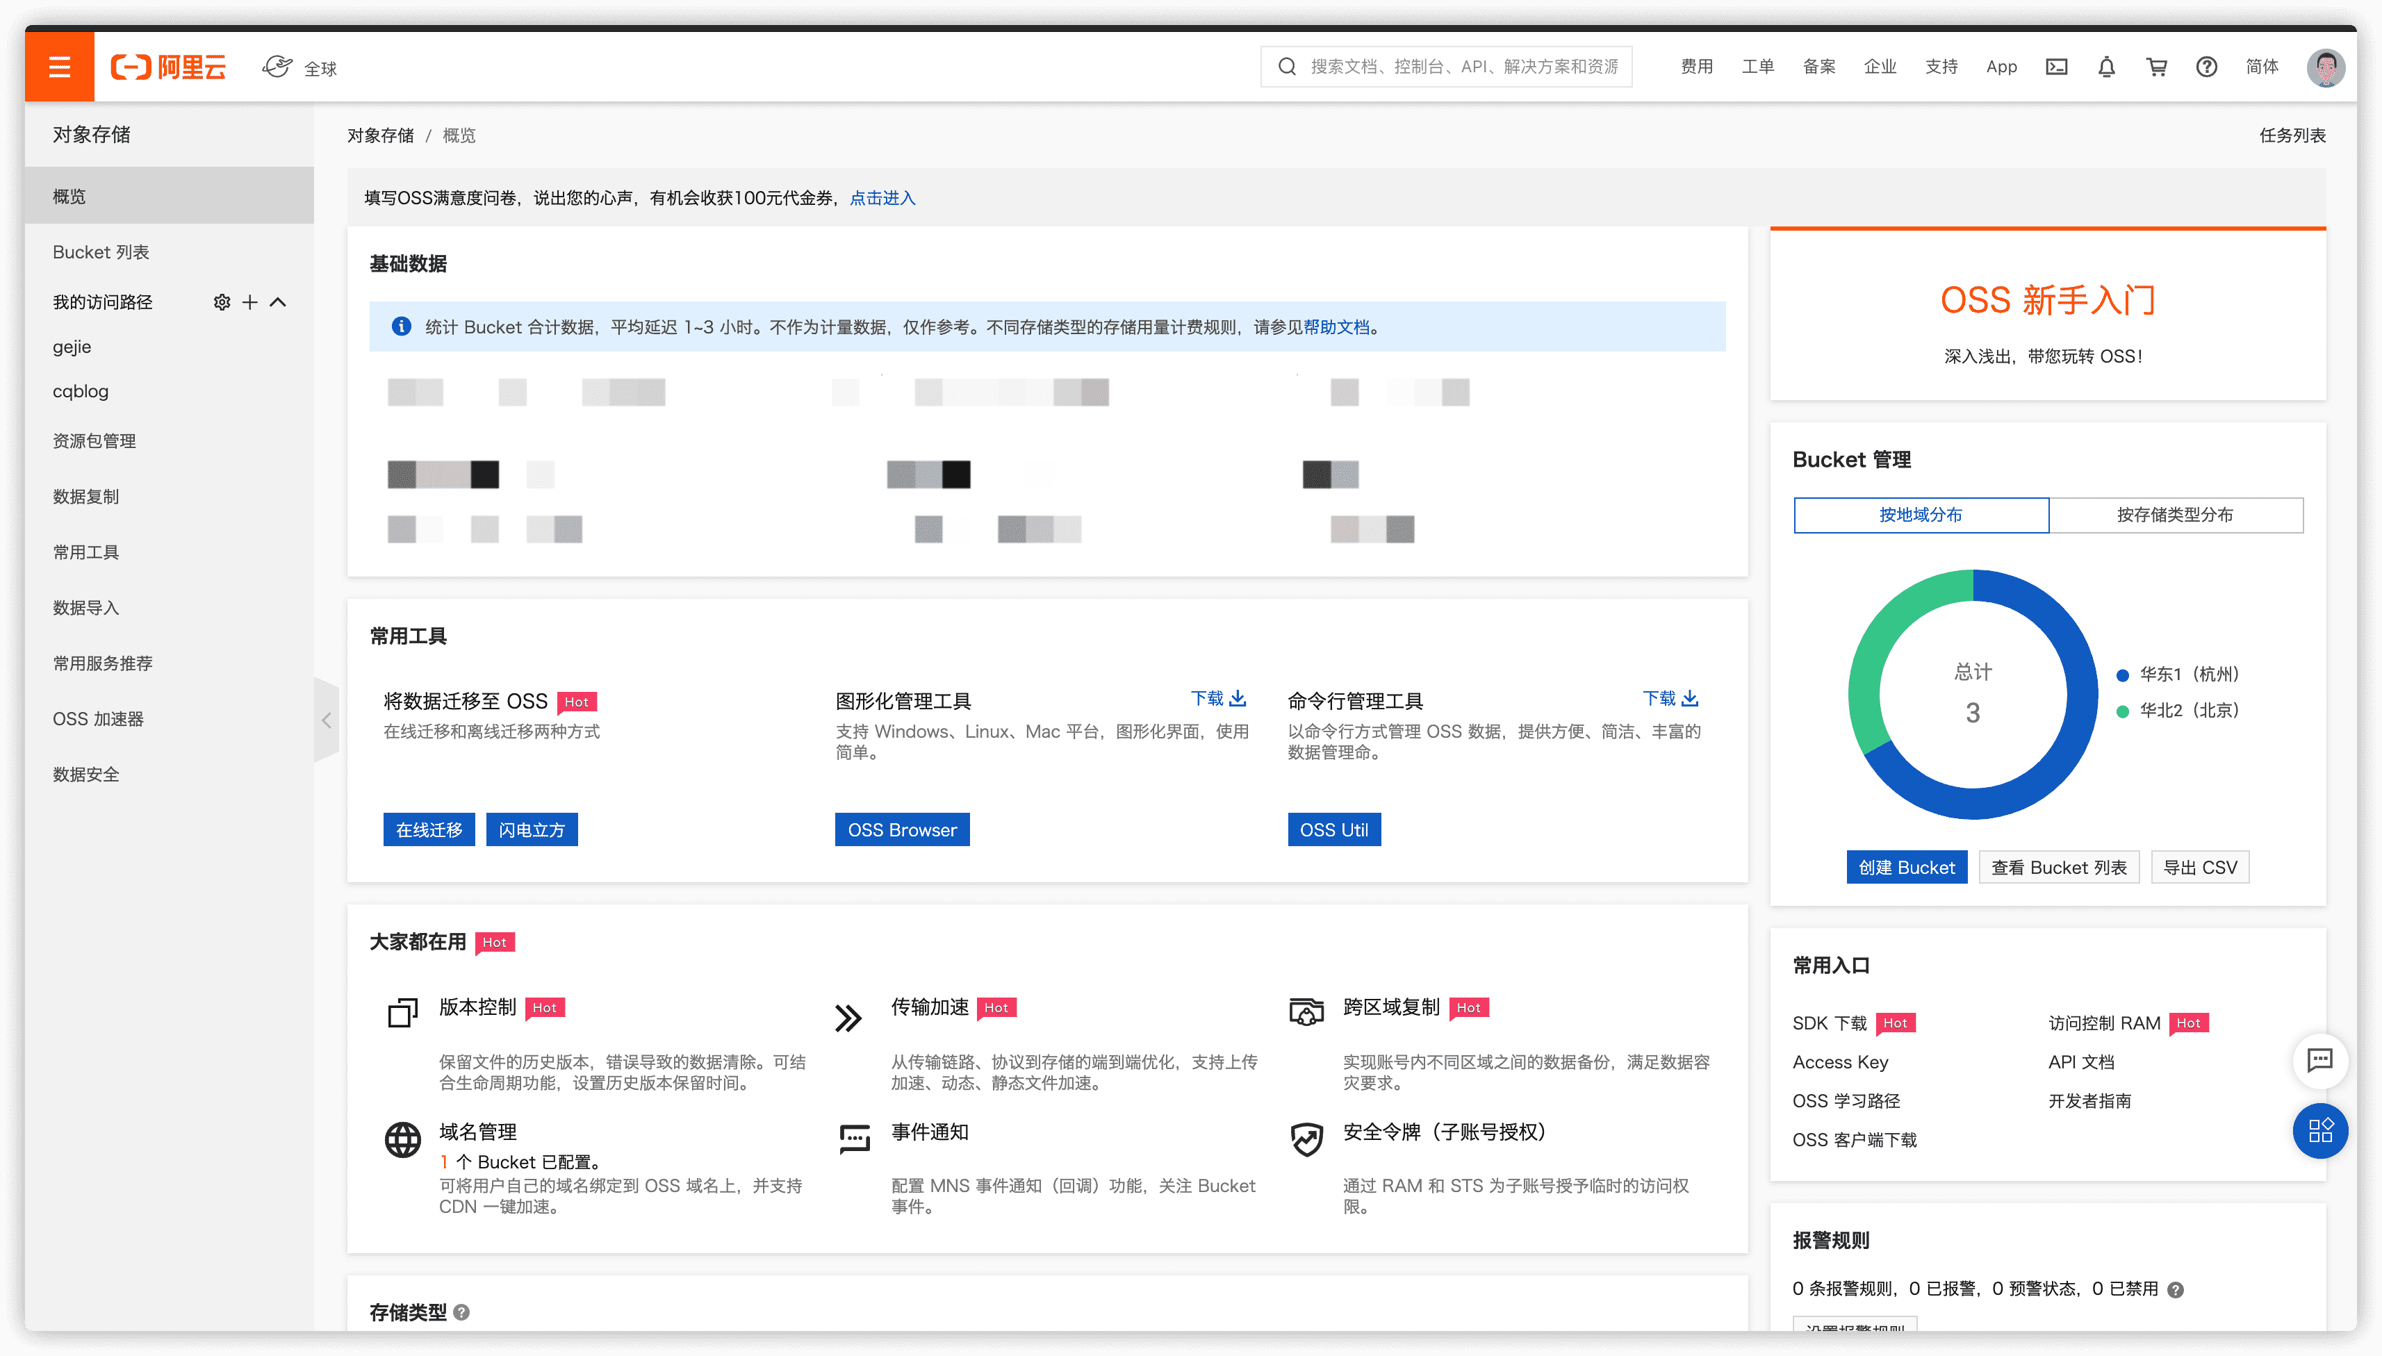Open the cqblog bucket path
The width and height of the screenshot is (2382, 1356).
coord(80,391)
